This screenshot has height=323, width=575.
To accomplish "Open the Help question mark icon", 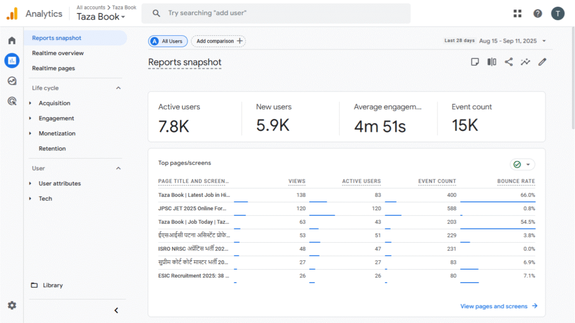I will pos(537,13).
